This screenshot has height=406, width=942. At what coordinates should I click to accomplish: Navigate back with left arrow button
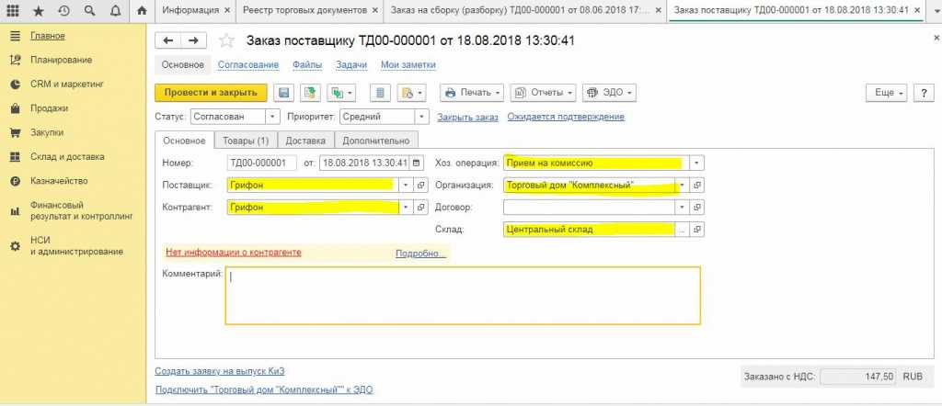click(168, 40)
